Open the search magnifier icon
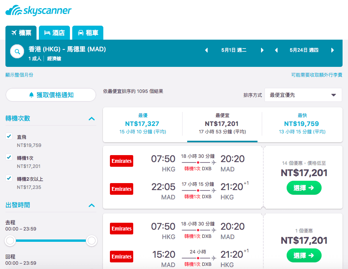 point(17,52)
